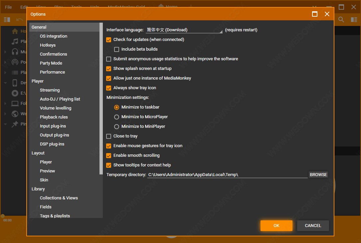Toggle the left panel layout icon
The height and width of the screenshot is (243, 361).
click(7, 20)
